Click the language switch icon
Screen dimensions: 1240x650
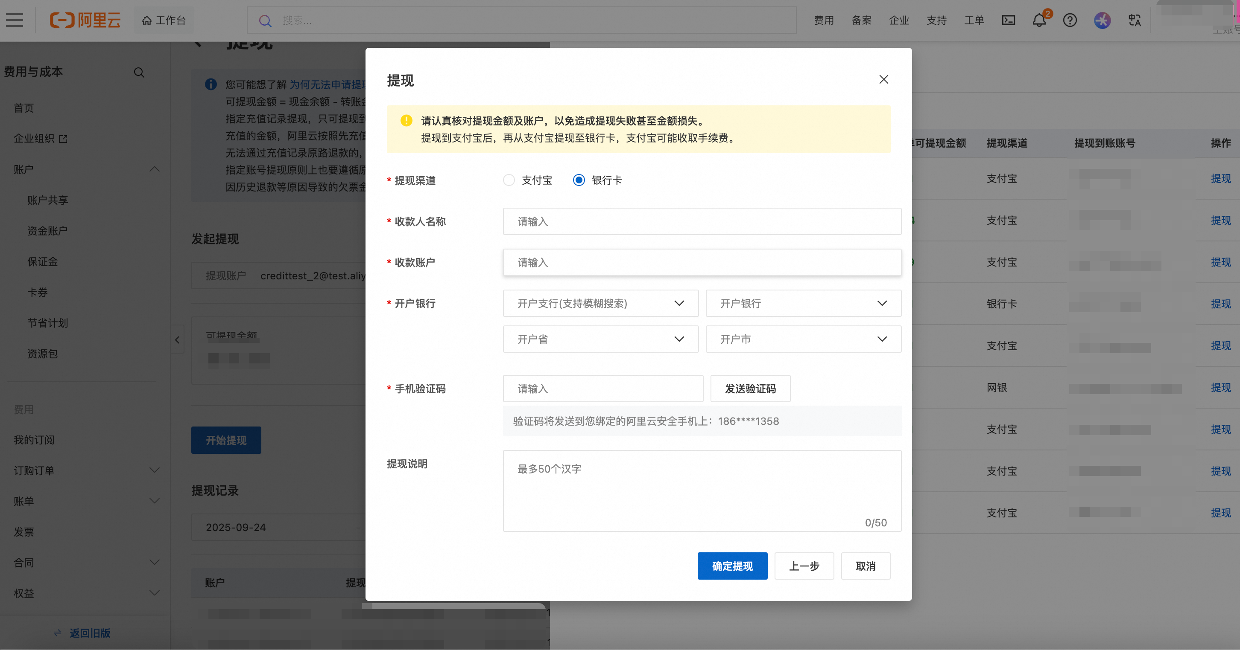(1134, 20)
